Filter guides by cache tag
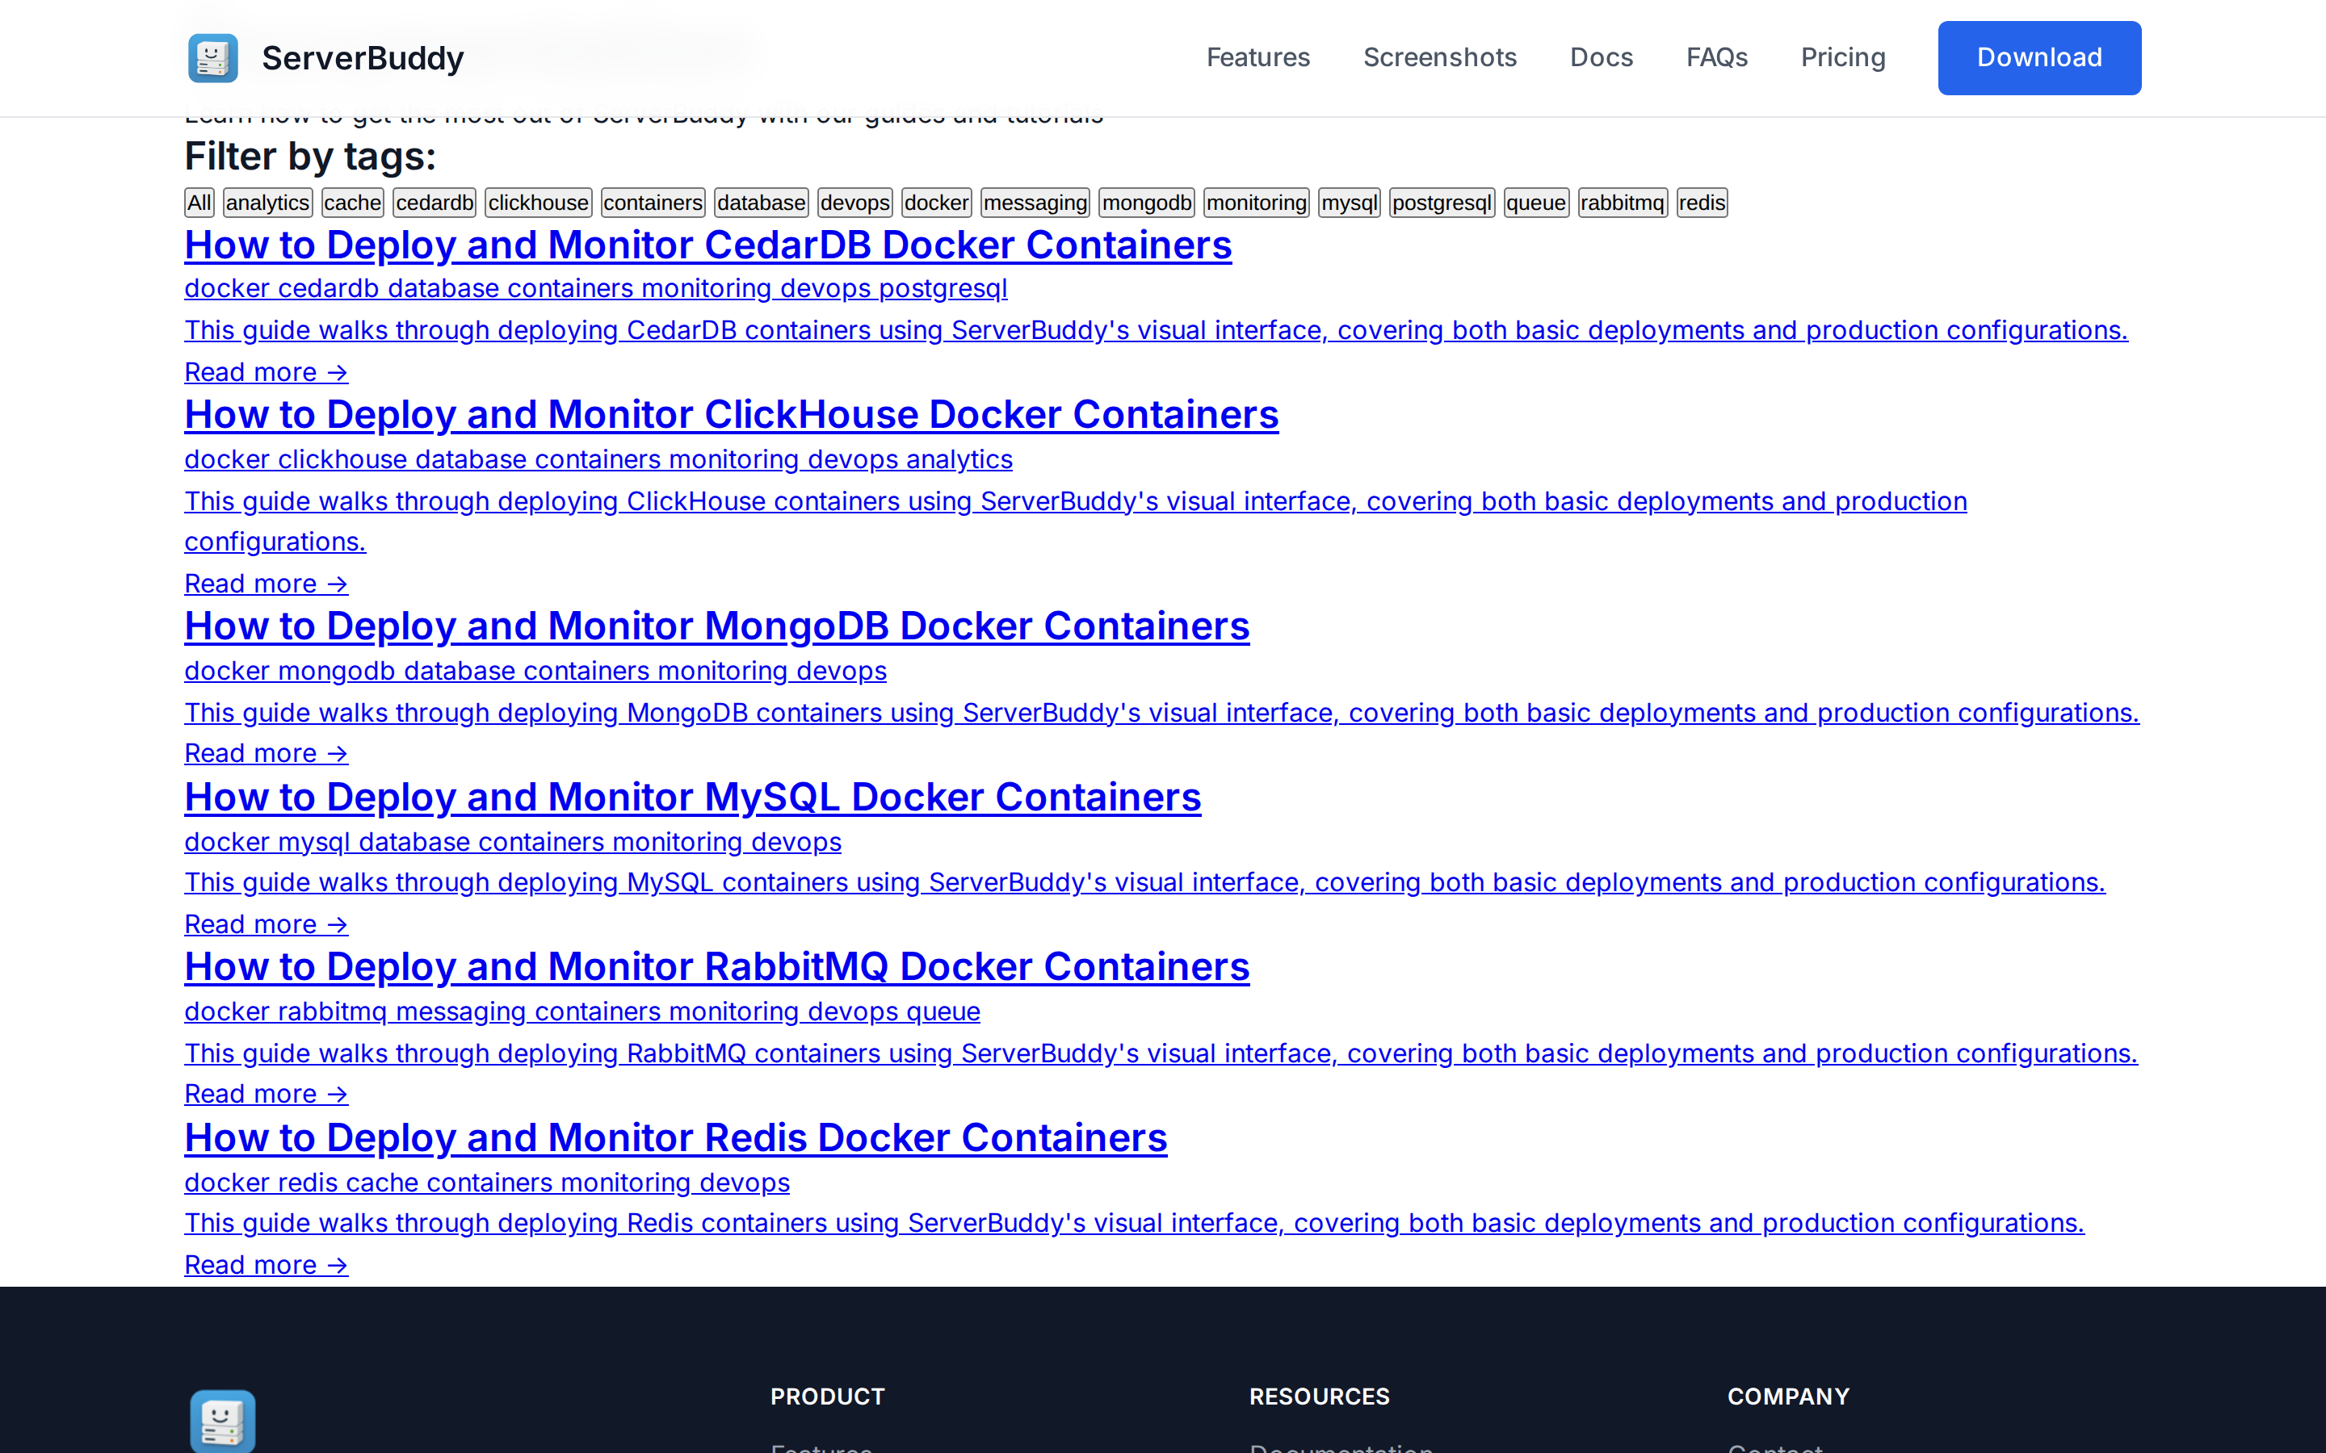This screenshot has height=1453, width=2326. (353, 203)
